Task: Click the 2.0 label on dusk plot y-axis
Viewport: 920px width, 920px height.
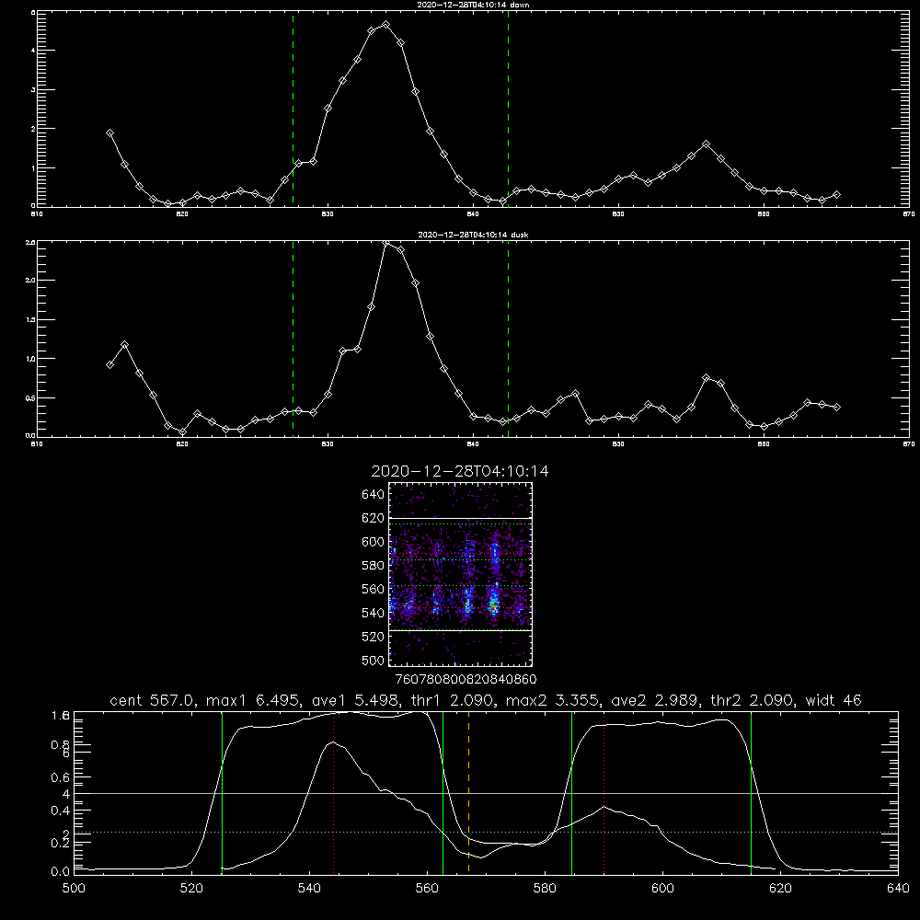Action: coord(30,281)
